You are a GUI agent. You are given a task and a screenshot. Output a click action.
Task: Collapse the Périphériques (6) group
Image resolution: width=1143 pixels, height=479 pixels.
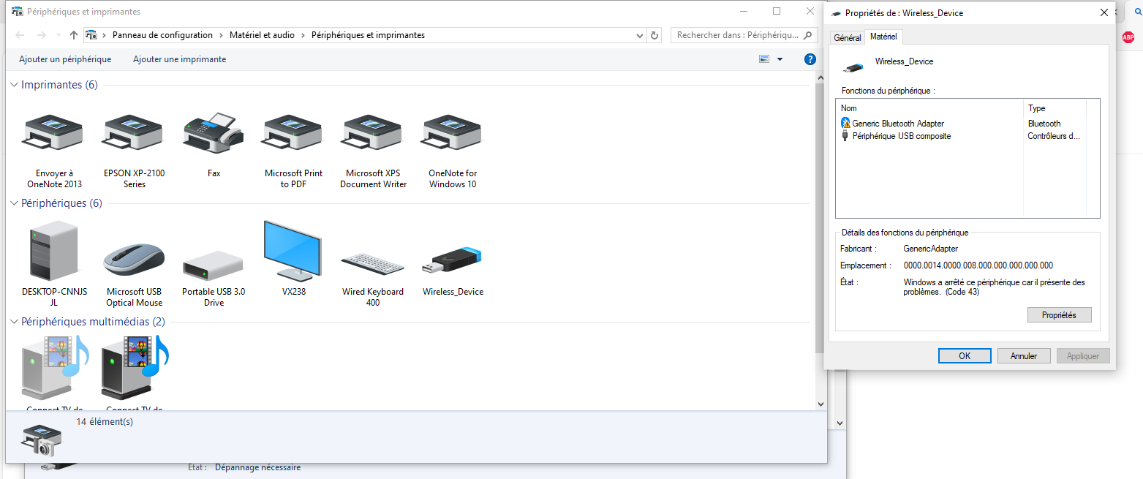pos(14,203)
